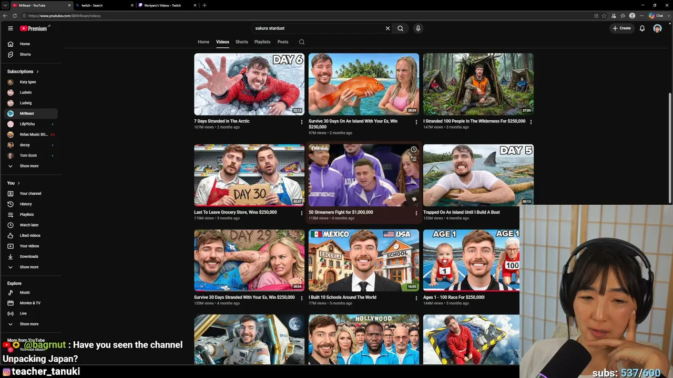
Task: Open Liked videos in the sidebar
Action: 32,236
